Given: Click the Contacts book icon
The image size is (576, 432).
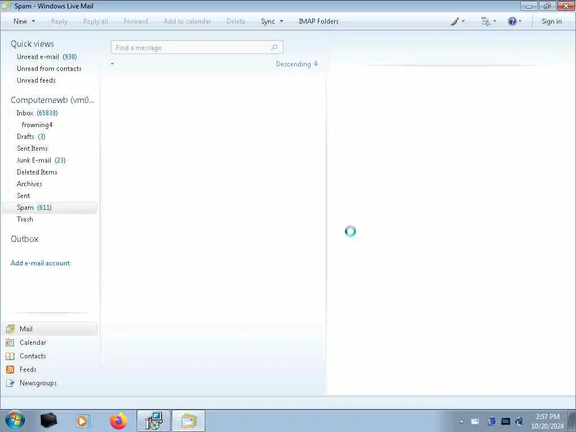Looking at the screenshot, I should [10, 356].
